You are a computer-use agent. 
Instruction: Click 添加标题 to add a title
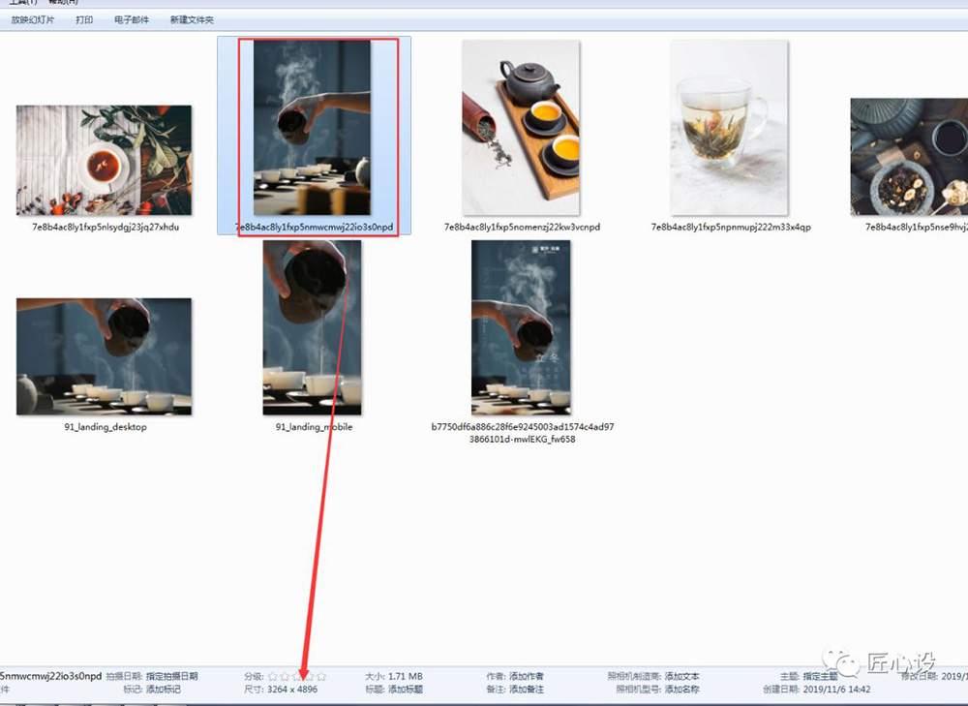(x=406, y=690)
